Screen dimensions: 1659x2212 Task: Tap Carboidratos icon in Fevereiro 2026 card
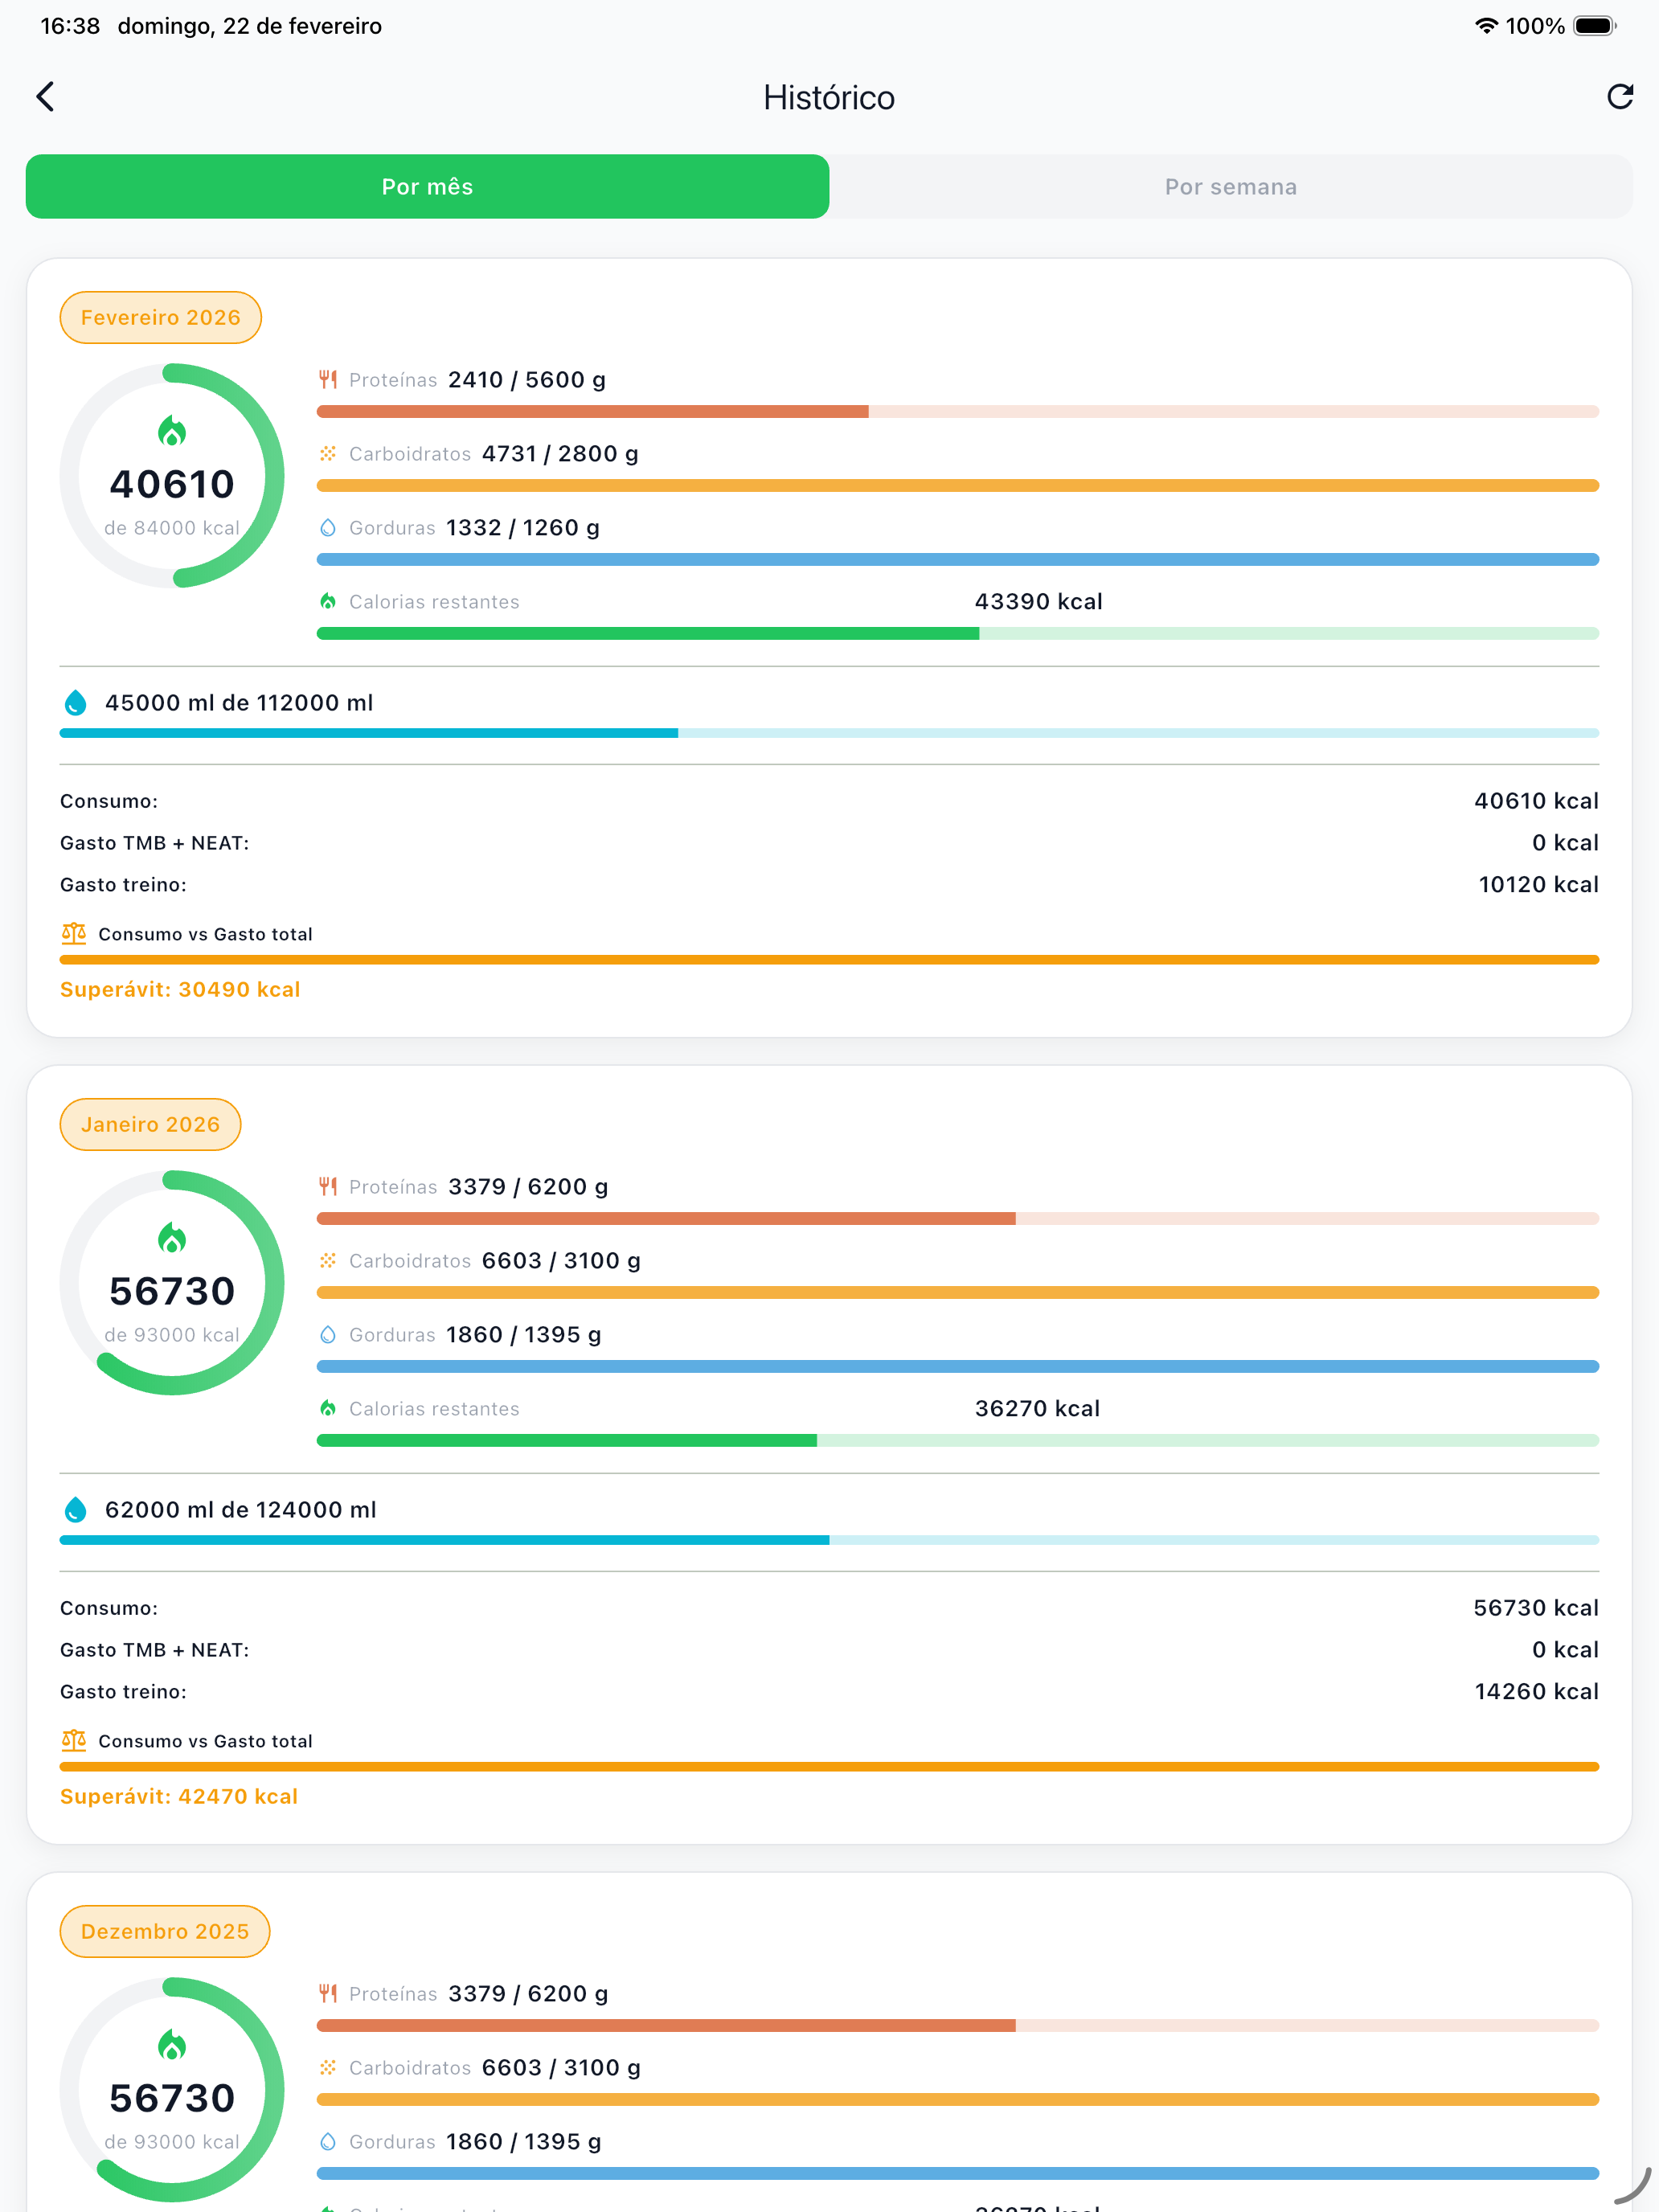point(328,453)
